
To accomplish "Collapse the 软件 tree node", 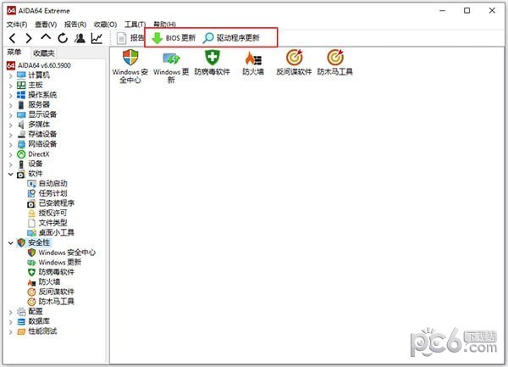I will point(10,174).
